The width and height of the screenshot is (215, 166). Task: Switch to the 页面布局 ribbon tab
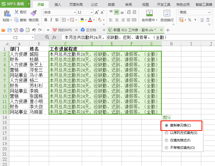tap(76, 4)
